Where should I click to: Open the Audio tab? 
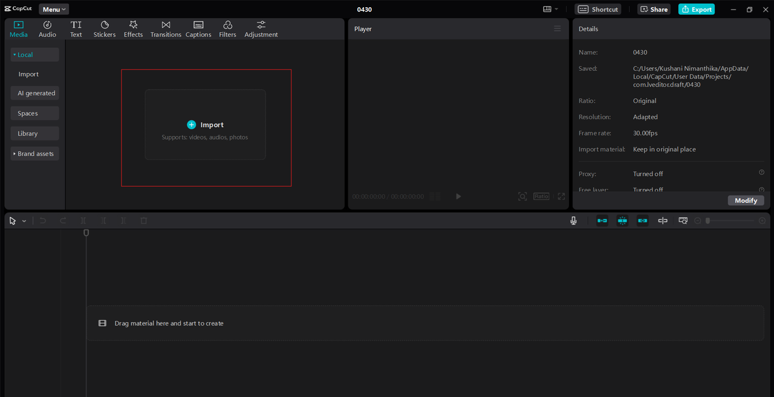tap(47, 29)
